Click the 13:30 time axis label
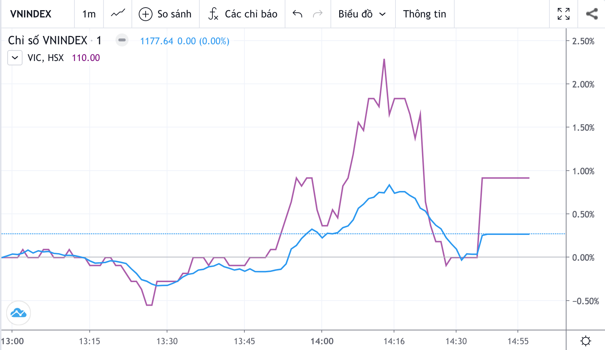The height and width of the screenshot is (350, 605). [x=167, y=341]
